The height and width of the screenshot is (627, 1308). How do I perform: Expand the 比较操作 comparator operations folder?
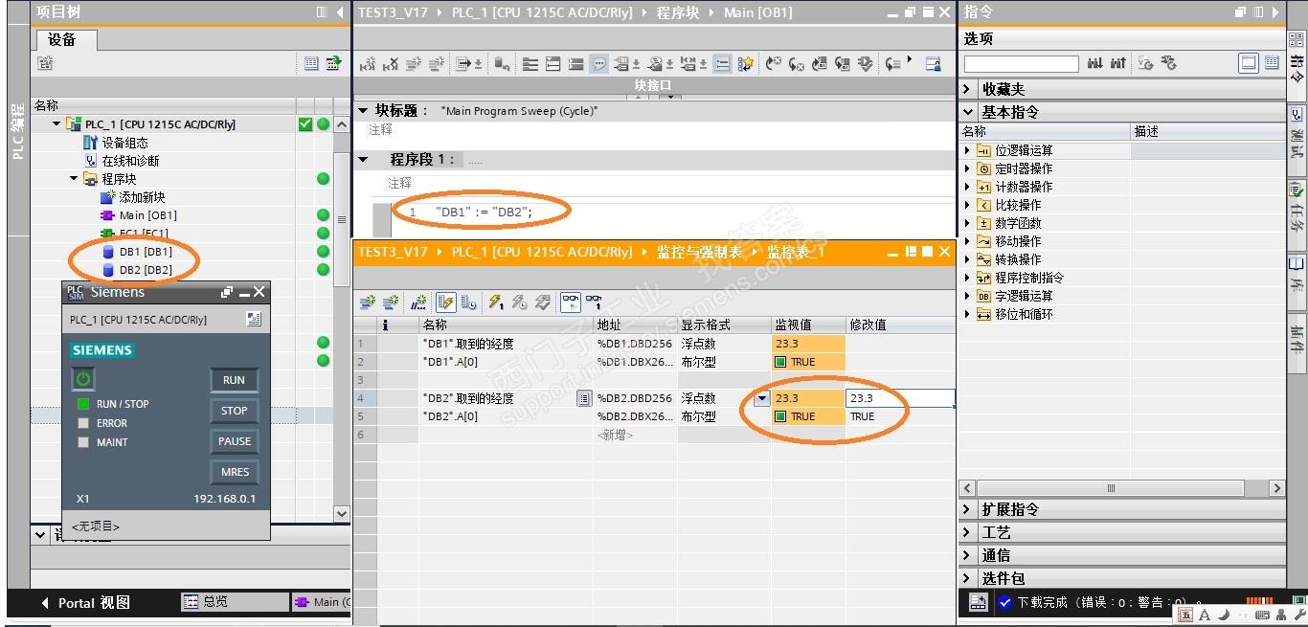(x=967, y=205)
